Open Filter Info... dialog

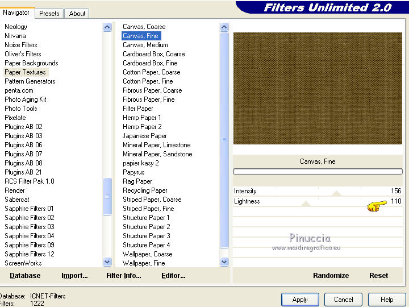[124, 275]
